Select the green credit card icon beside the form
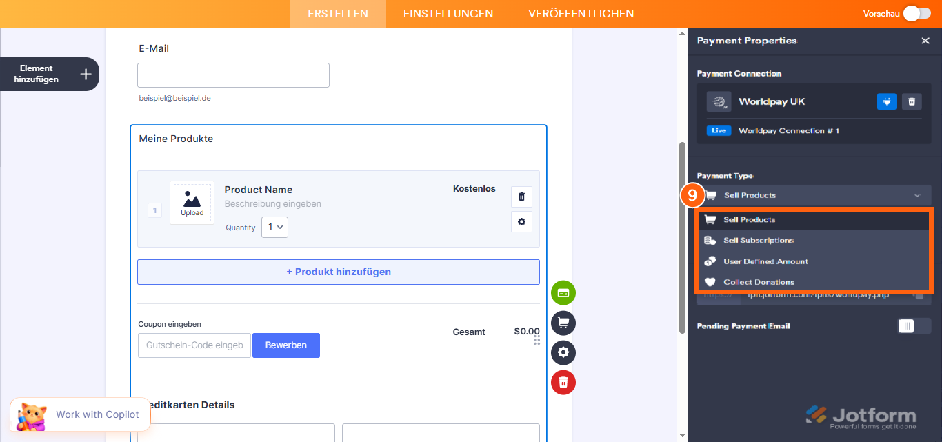942x442 pixels. 563,293
